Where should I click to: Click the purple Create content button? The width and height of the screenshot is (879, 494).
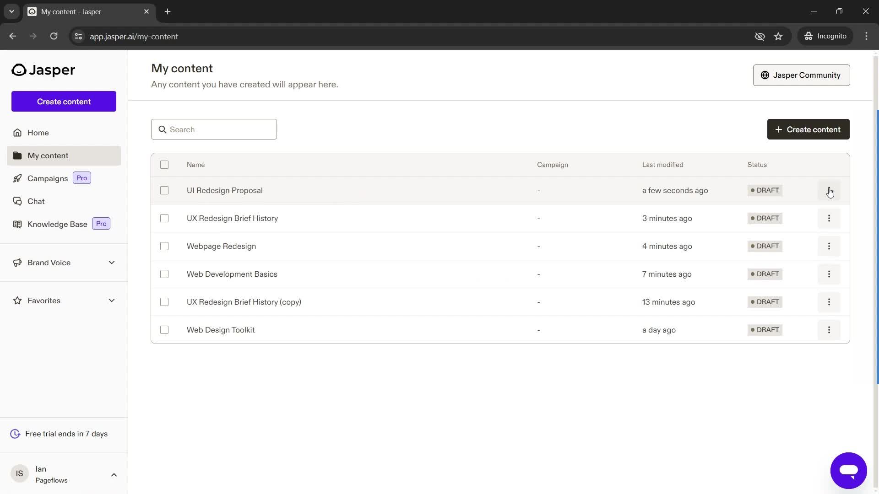click(x=63, y=102)
